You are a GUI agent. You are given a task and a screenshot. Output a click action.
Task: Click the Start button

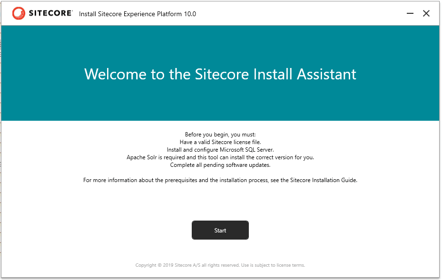(220, 230)
